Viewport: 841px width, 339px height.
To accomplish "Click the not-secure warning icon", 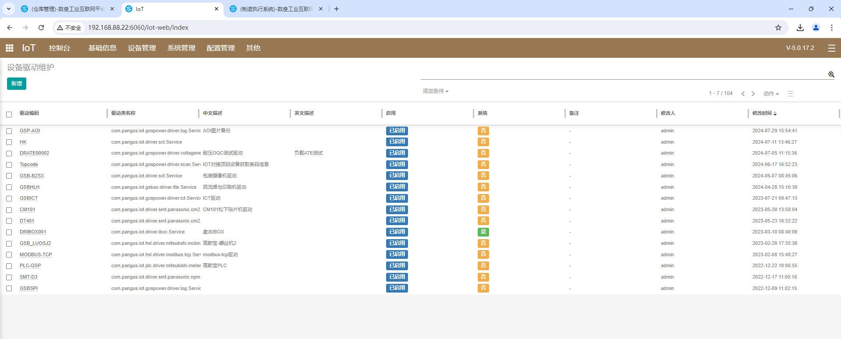I will [x=60, y=28].
